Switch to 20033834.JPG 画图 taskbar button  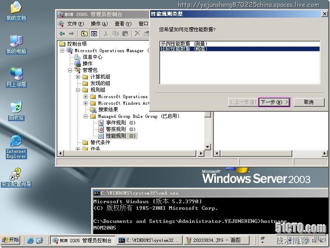pyautogui.click(x=216, y=241)
